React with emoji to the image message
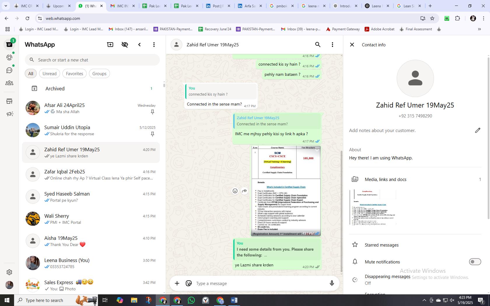Viewport: 490px width, 306px height. [x=235, y=191]
